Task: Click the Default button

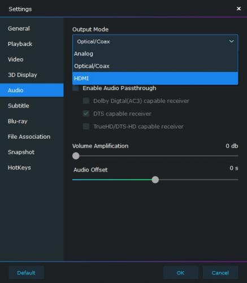Action: 27,273
